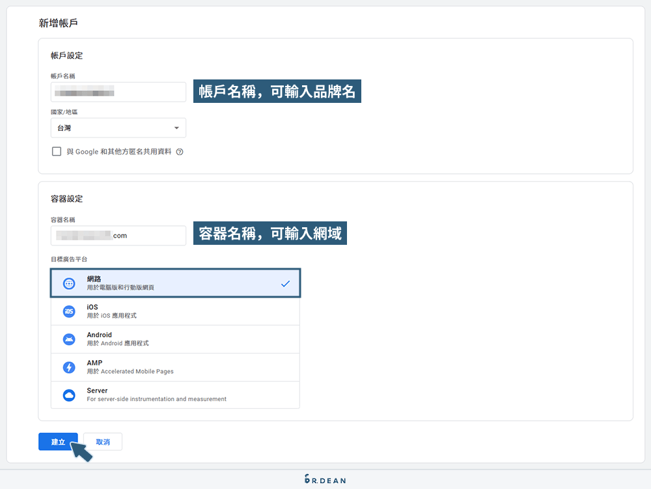Select the iOS platform icon
Image resolution: width=651 pixels, height=489 pixels.
click(x=68, y=311)
